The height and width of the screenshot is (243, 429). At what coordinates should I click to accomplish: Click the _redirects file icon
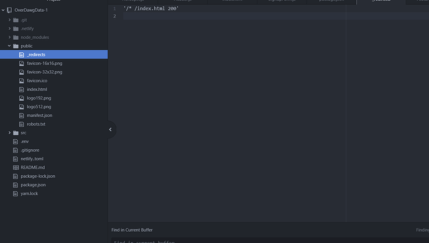pos(22,55)
